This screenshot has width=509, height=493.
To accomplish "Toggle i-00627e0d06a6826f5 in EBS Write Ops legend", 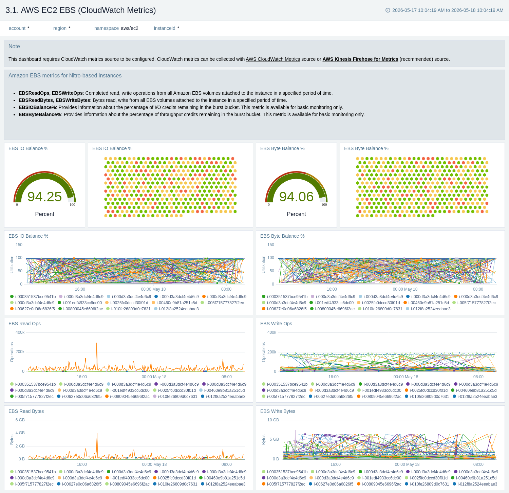I will pos(331,397).
